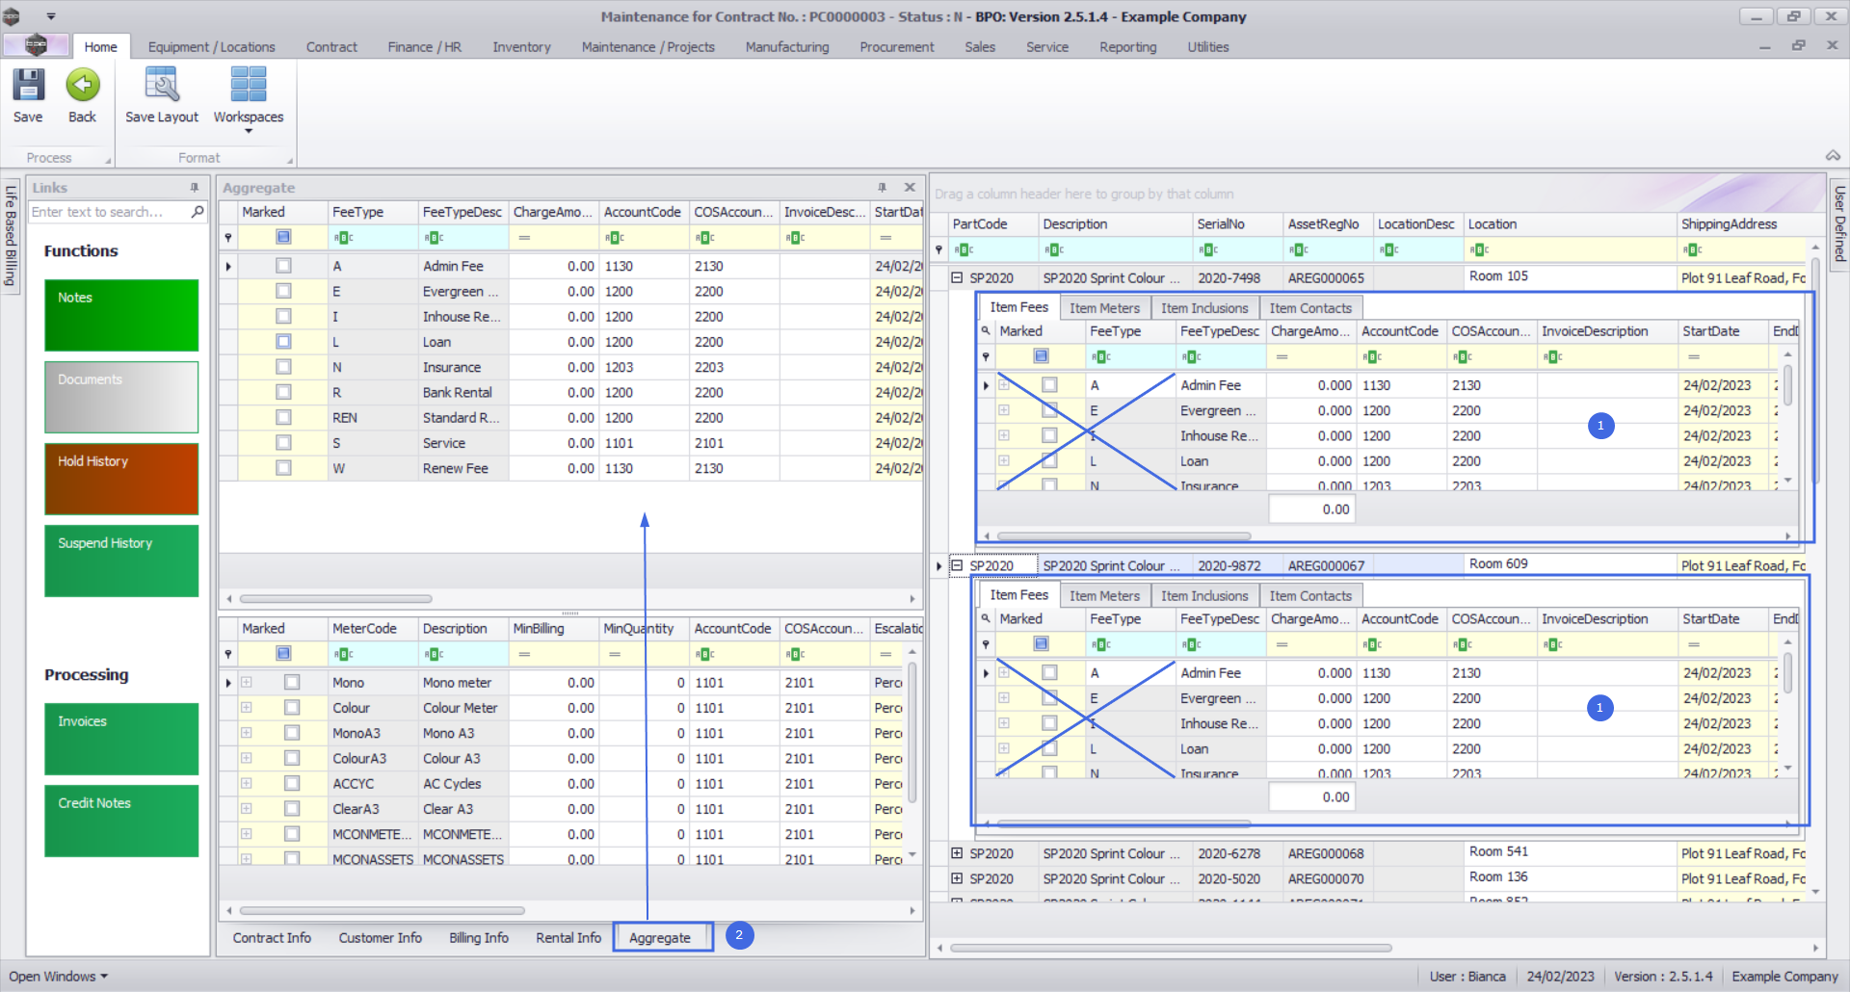Screen dimensions: 1850x992
Task: Click the Location column filter icon
Action: point(1479,250)
